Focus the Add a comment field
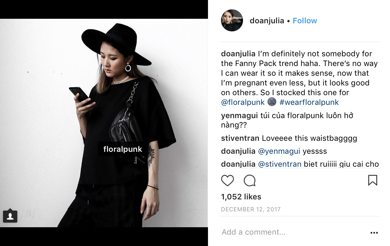The height and width of the screenshot is (246, 390). [x=294, y=232]
